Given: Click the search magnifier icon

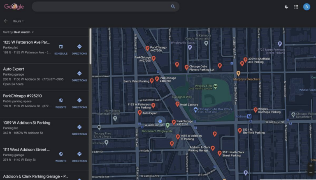Looking at the screenshot, I should [x=173, y=7].
